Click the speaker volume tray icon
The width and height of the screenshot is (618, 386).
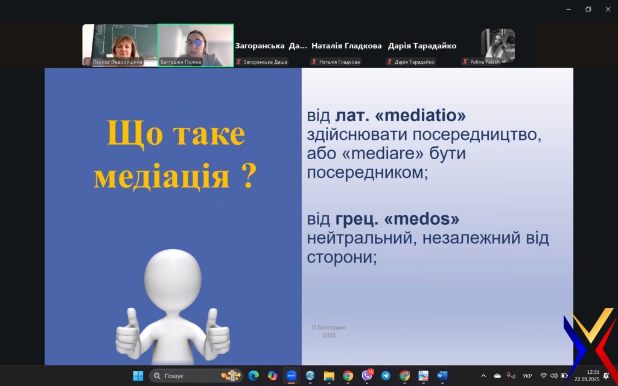tap(553, 376)
